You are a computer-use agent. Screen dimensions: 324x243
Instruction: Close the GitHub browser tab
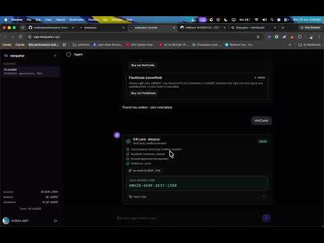pyautogui.click(x=73, y=28)
